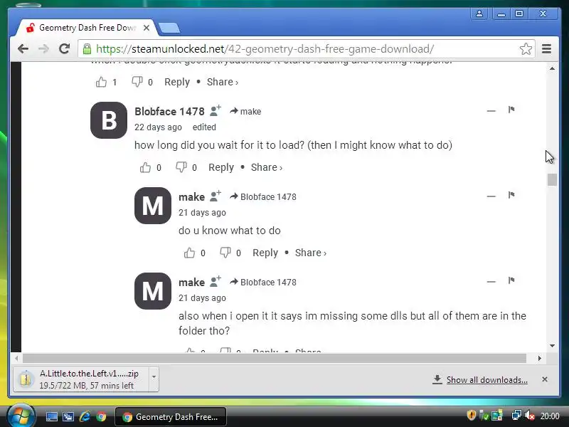The width and height of the screenshot is (569, 427).
Task: Reload the page with the refresh icon
Action: point(64,48)
